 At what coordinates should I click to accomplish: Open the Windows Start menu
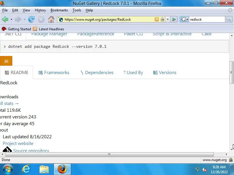coord(8,169)
